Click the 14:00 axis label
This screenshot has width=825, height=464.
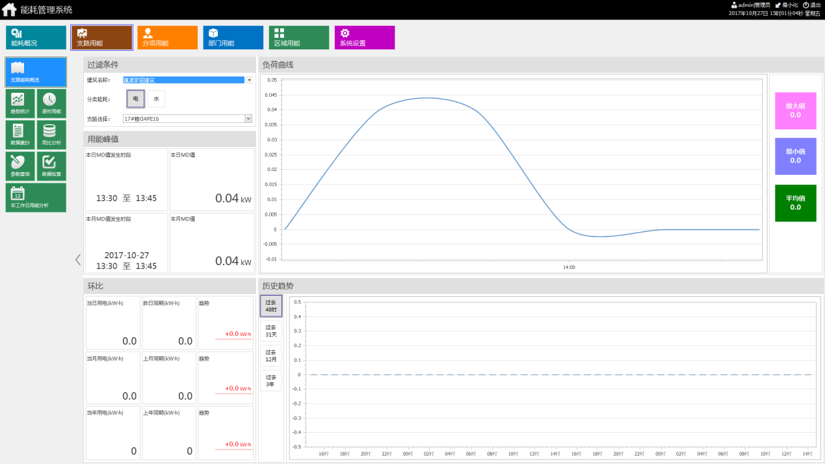pos(569,267)
